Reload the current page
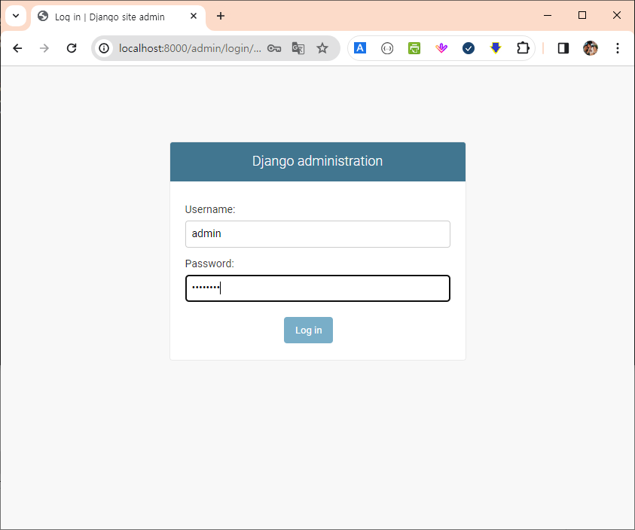This screenshot has height=530, width=635. pyautogui.click(x=72, y=48)
